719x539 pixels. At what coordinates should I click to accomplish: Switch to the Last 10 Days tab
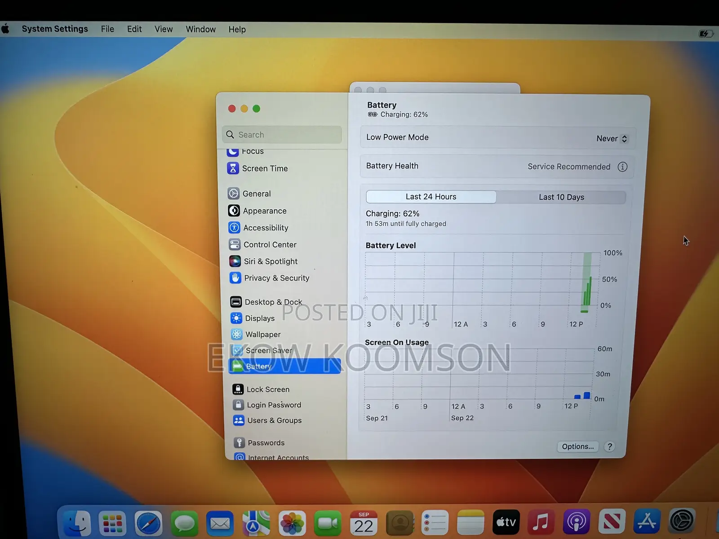[561, 197]
